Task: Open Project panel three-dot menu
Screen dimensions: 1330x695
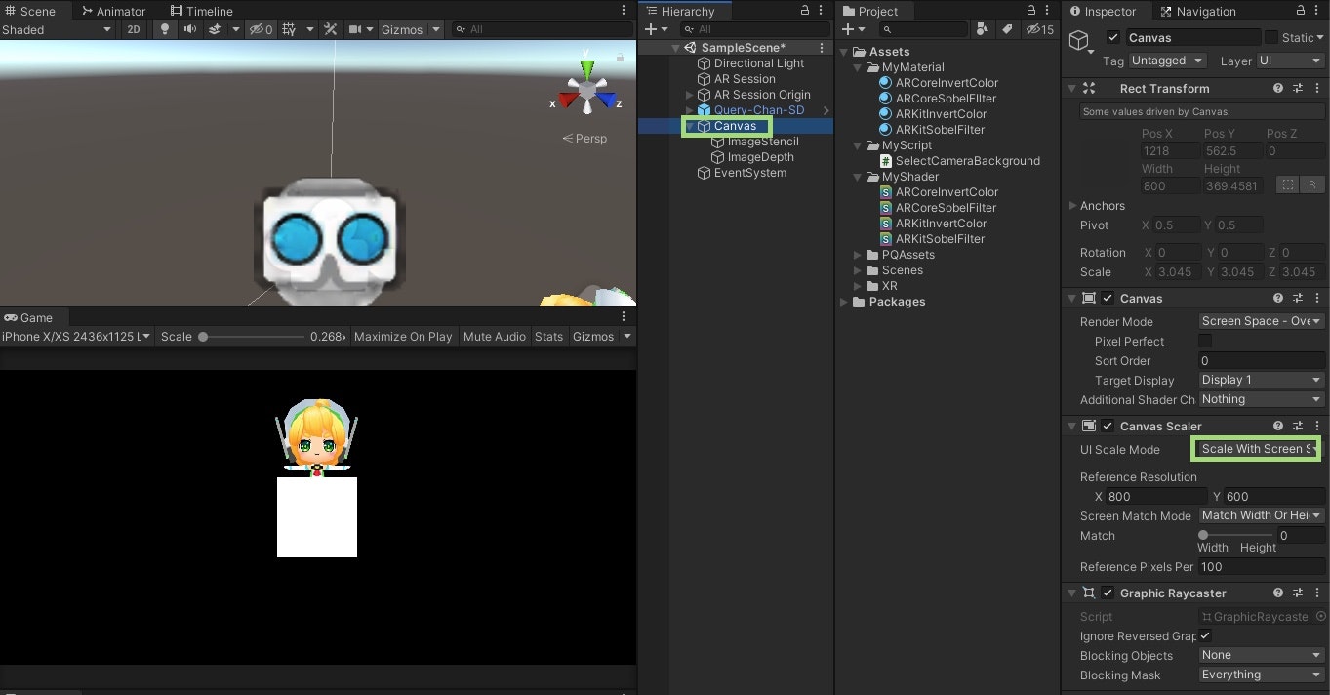Action: point(1049,11)
